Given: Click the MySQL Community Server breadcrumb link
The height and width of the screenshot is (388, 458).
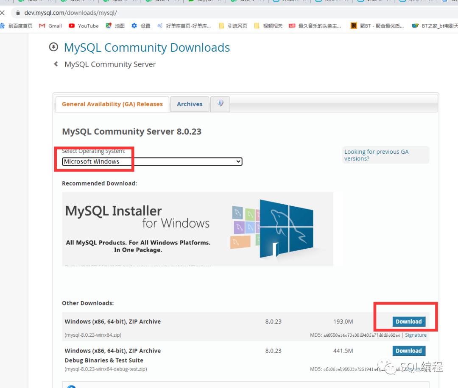Looking at the screenshot, I should pos(110,64).
